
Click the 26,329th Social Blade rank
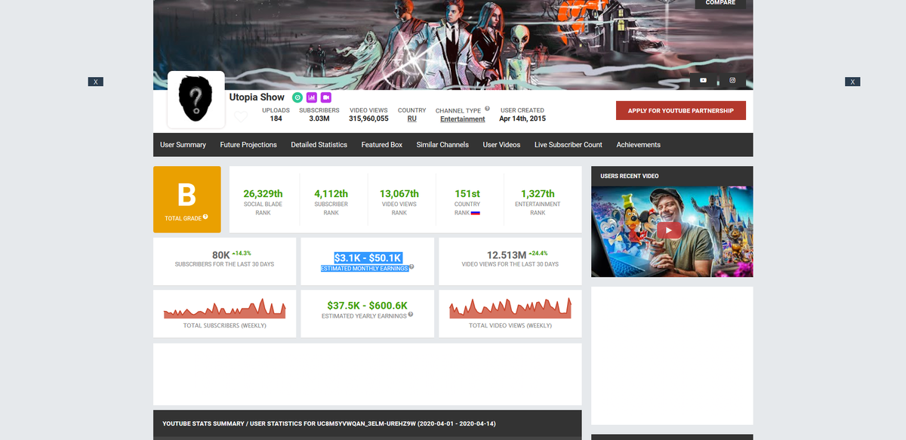[263, 194]
